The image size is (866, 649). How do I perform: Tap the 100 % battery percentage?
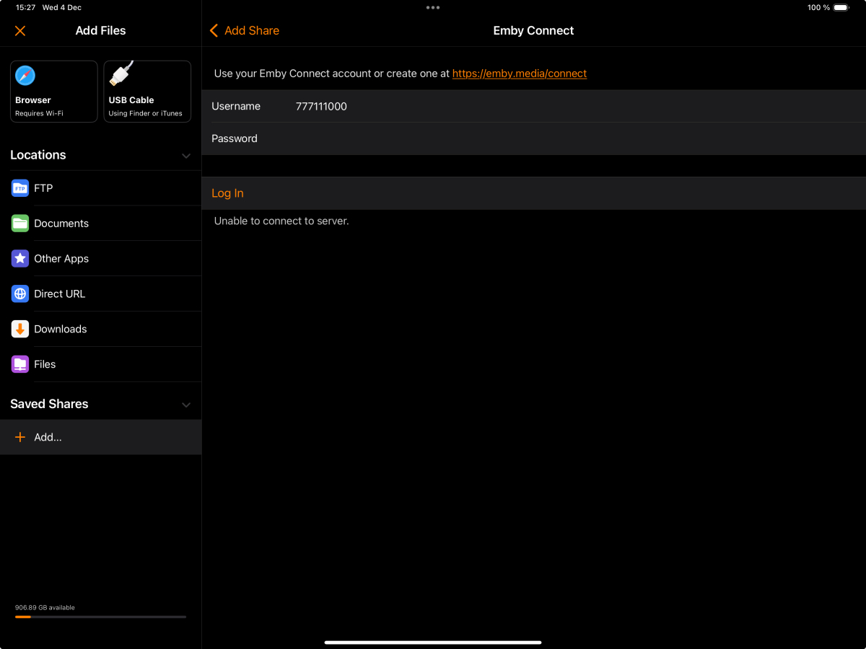coord(818,7)
